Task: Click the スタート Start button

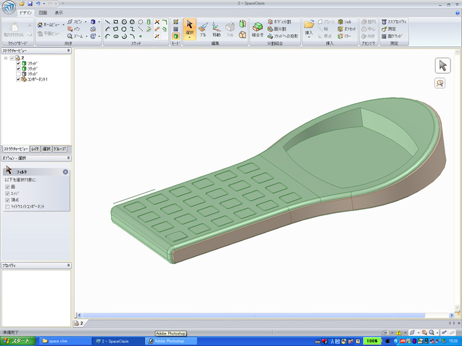Action: [x=18, y=341]
